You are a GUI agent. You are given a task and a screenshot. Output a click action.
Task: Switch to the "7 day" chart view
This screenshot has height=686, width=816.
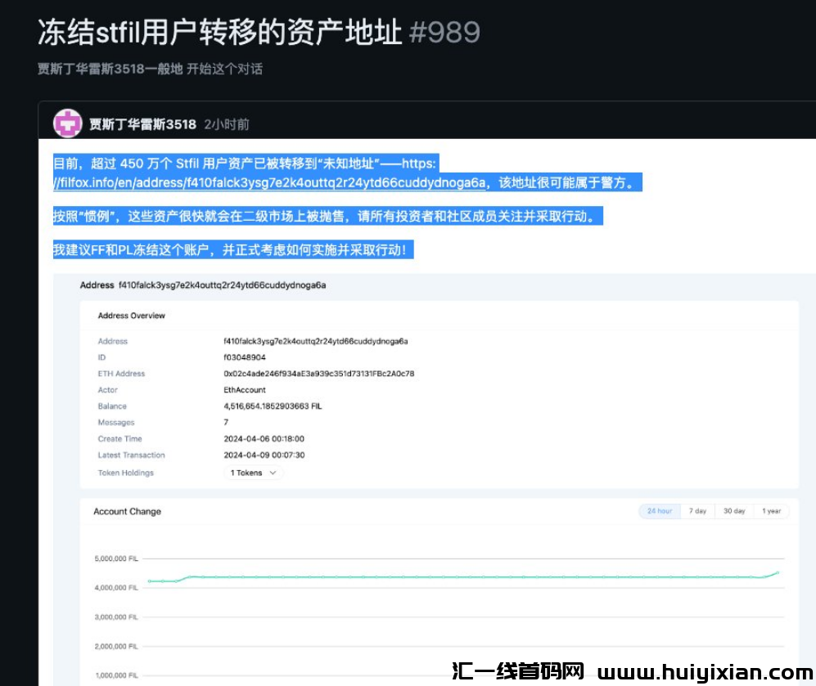697,510
